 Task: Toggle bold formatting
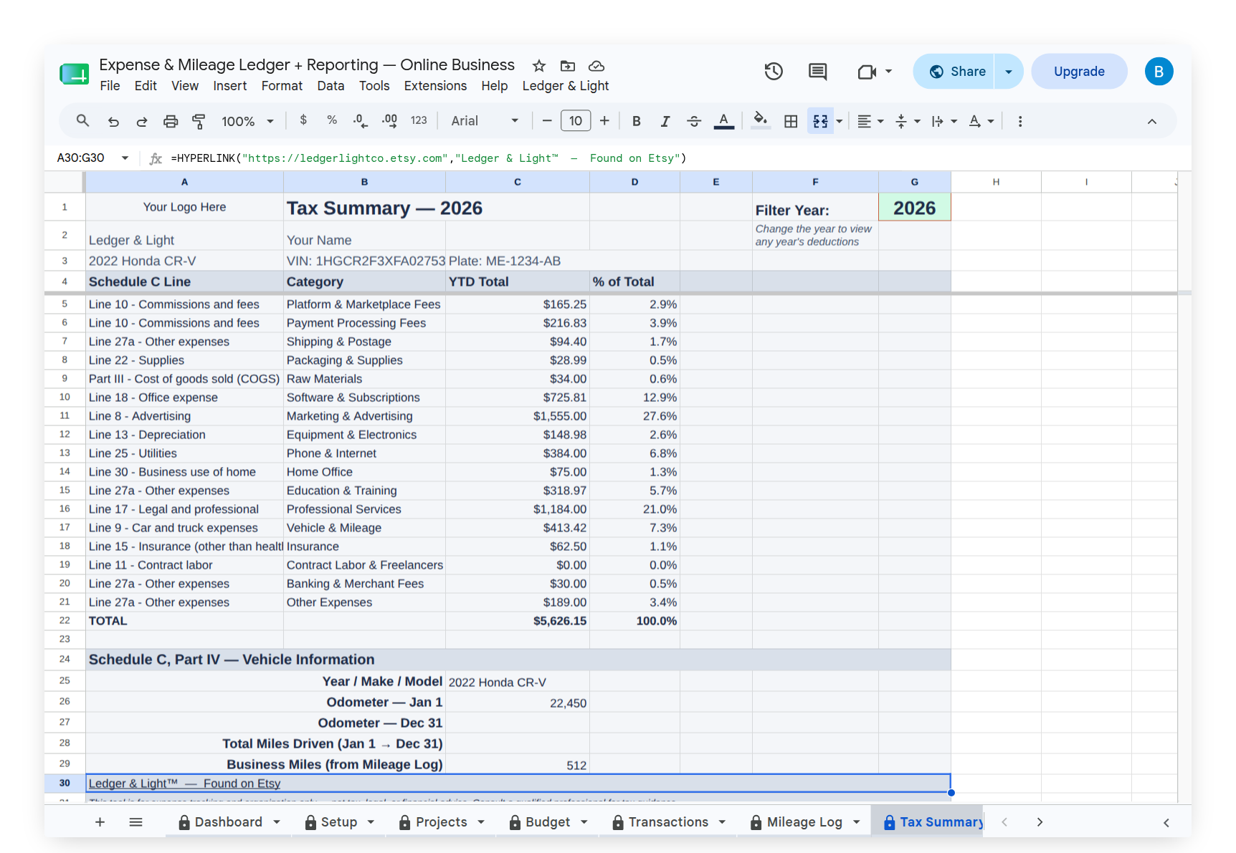pos(637,121)
